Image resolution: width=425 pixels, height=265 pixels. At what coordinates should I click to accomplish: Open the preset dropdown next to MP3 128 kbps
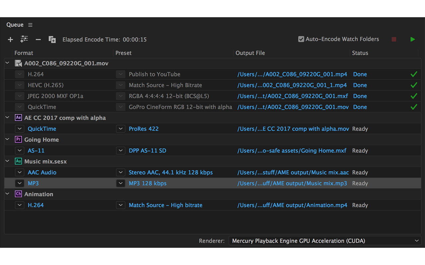[x=121, y=184]
